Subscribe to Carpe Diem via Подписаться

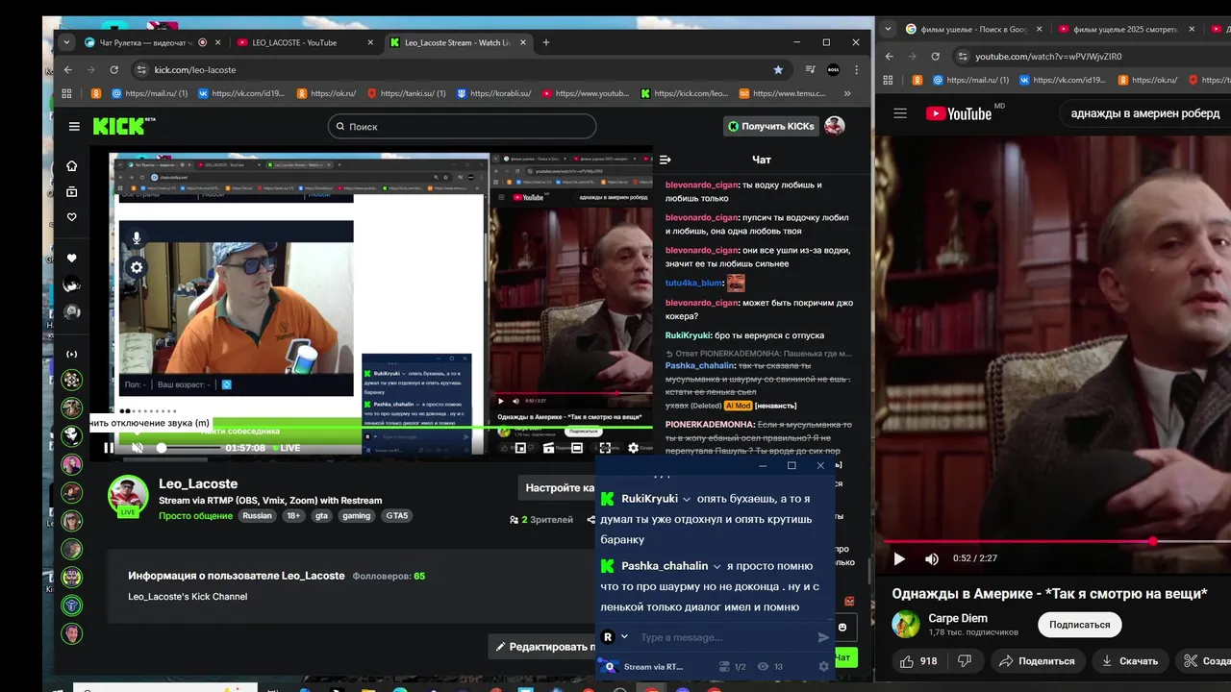click(1079, 624)
